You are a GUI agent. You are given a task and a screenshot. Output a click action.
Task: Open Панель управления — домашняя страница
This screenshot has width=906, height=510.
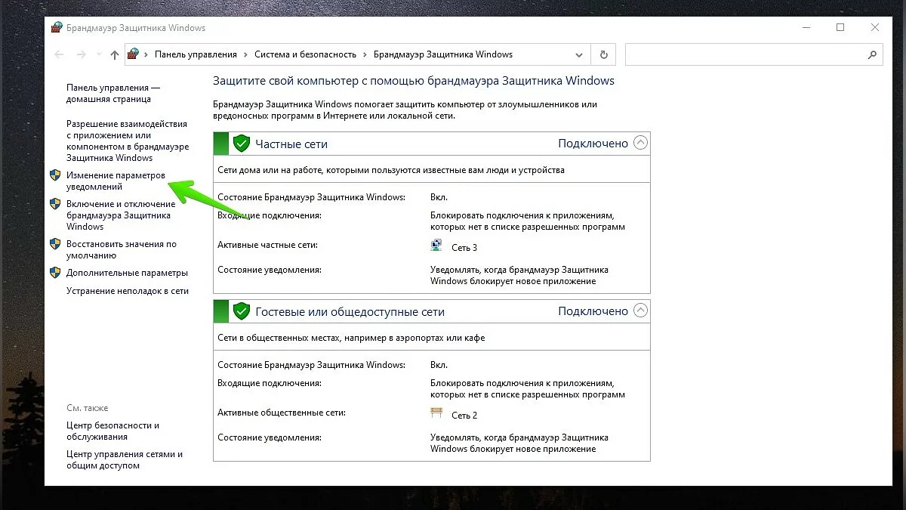point(113,94)
